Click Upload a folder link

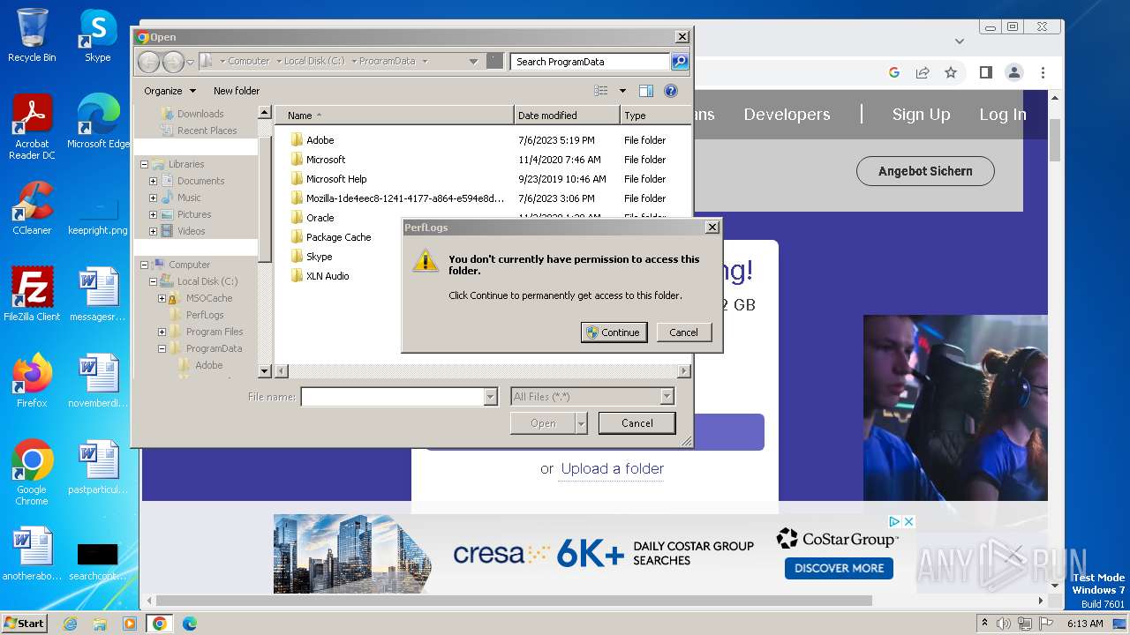[x=613, y=468]
